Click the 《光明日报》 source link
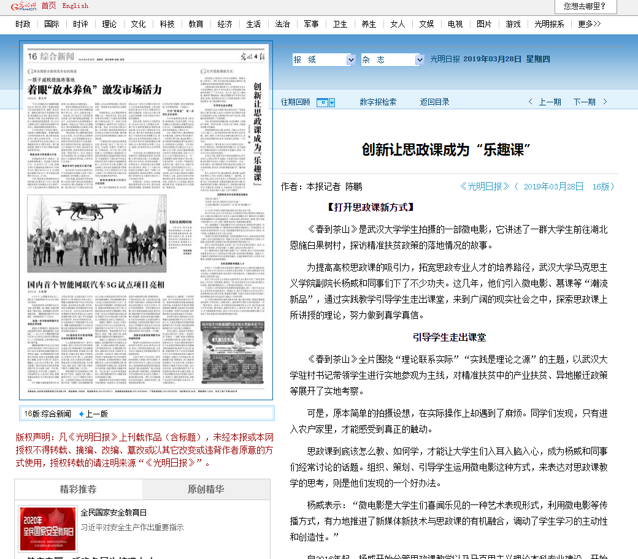The image size is (638, 559). (485, 186)
